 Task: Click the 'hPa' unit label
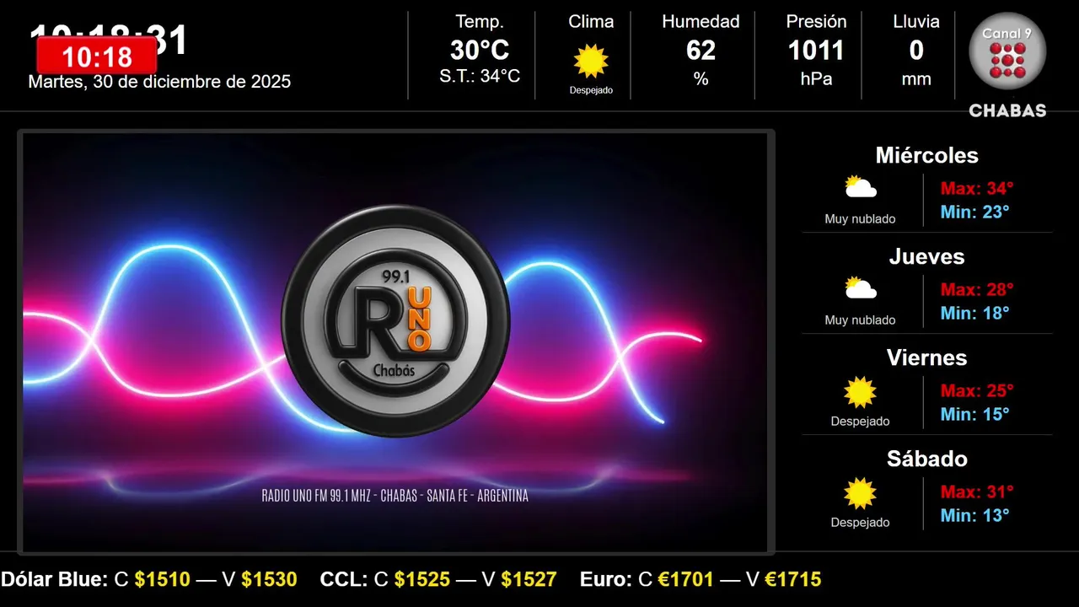(816, 79)
